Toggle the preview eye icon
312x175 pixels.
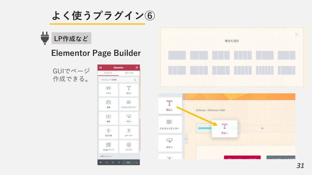(x=119, y=163)
